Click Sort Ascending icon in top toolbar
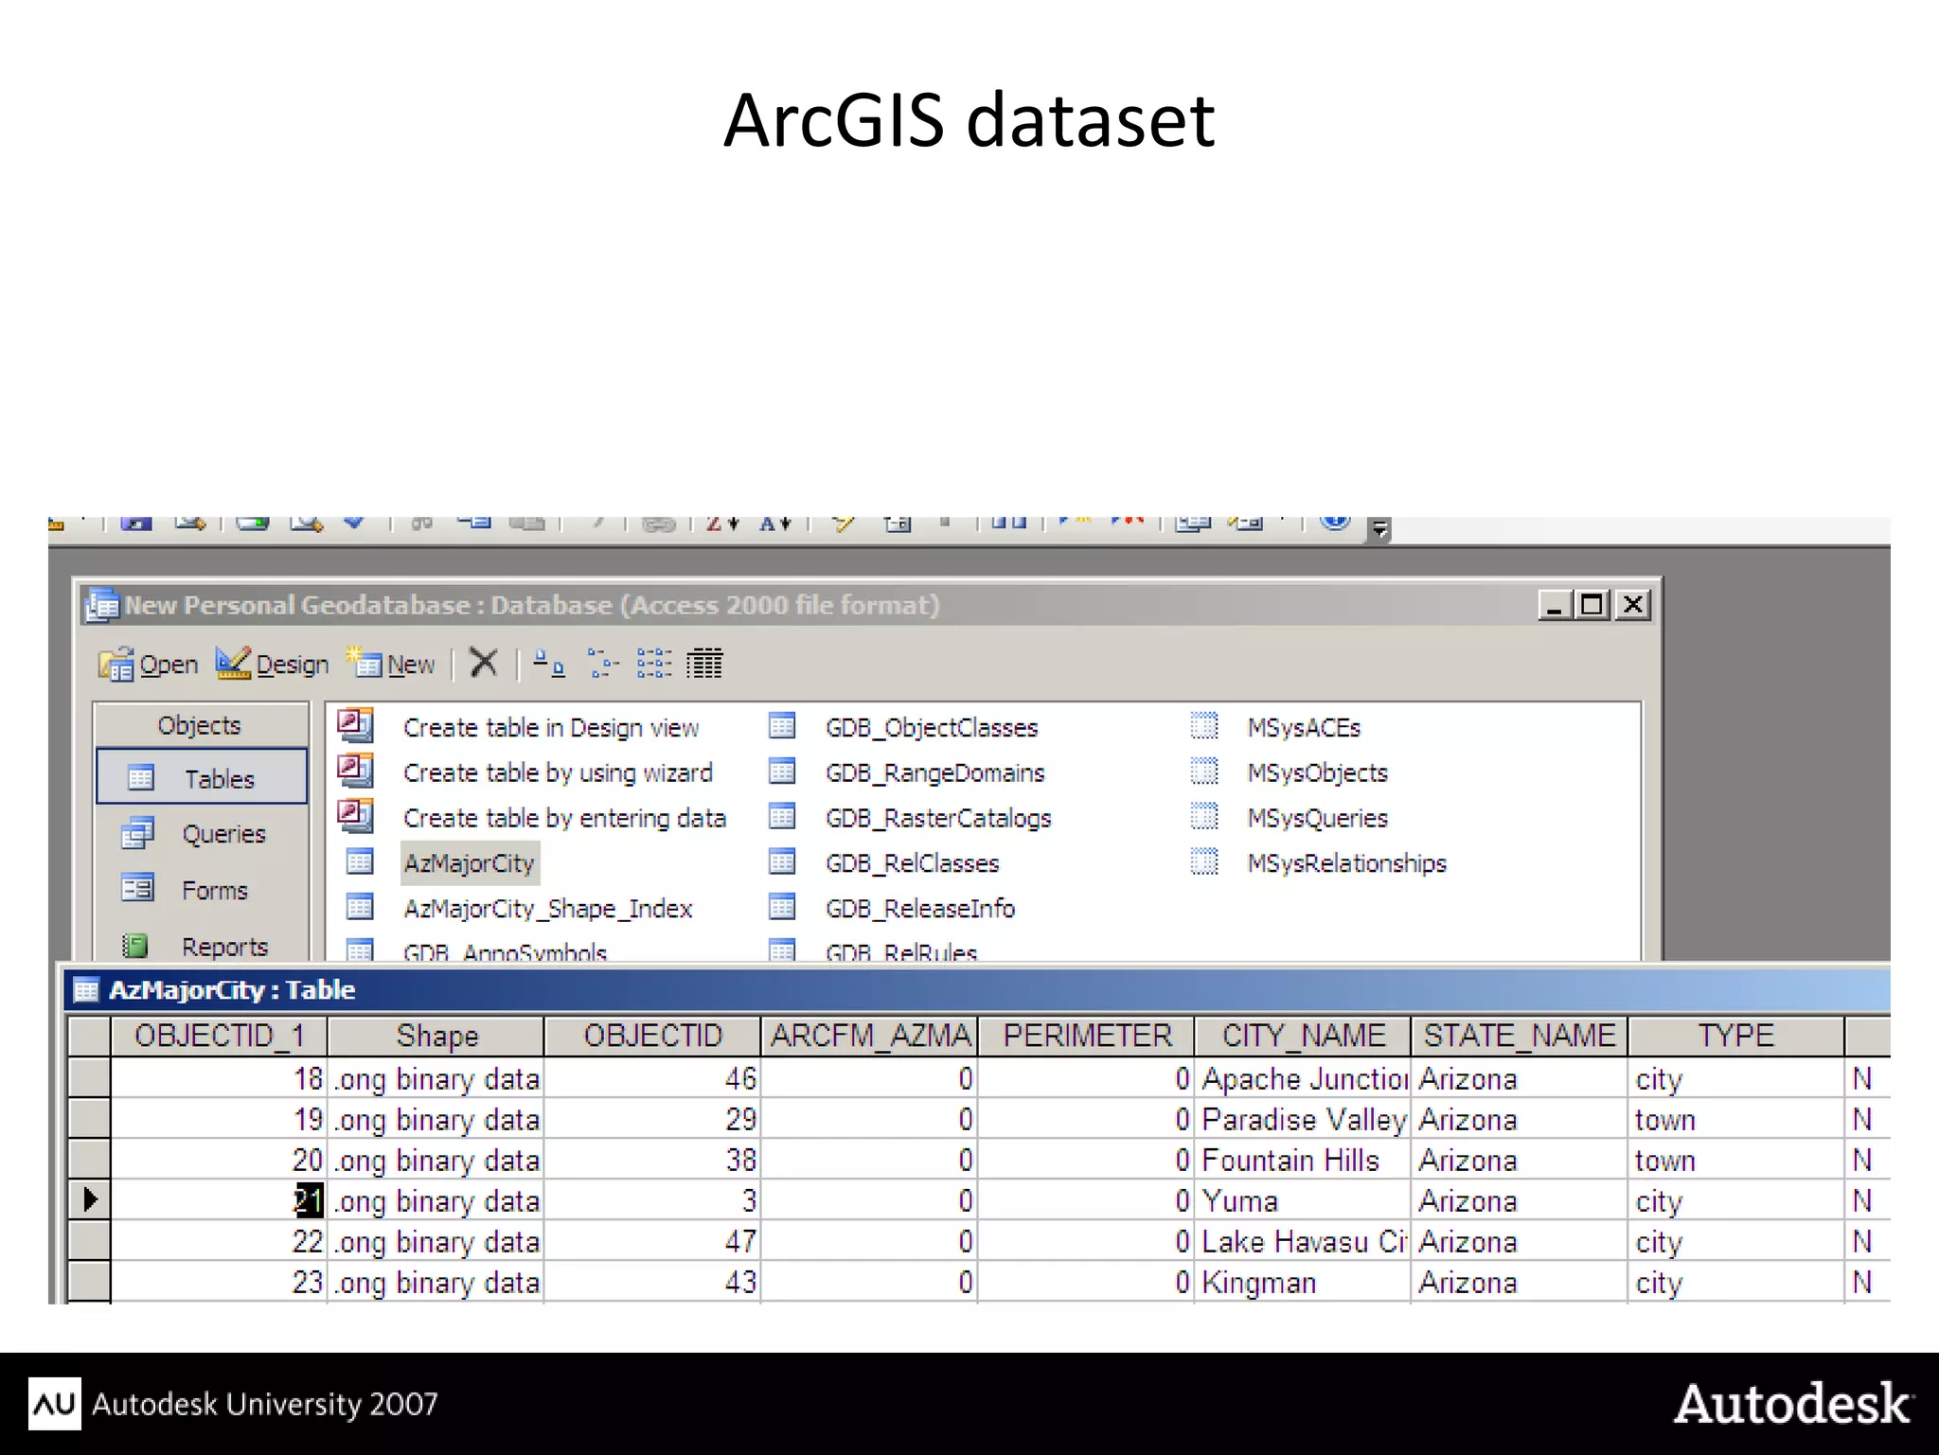Image resolution: width=1939 pixels, height=1455 pixels. tap(774, 523)
